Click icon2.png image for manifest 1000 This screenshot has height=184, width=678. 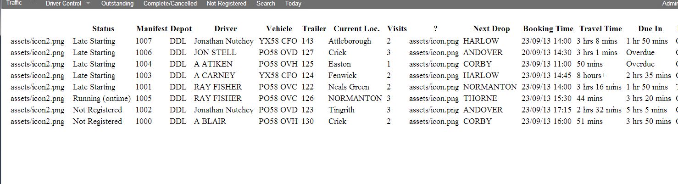pos(38,122)
